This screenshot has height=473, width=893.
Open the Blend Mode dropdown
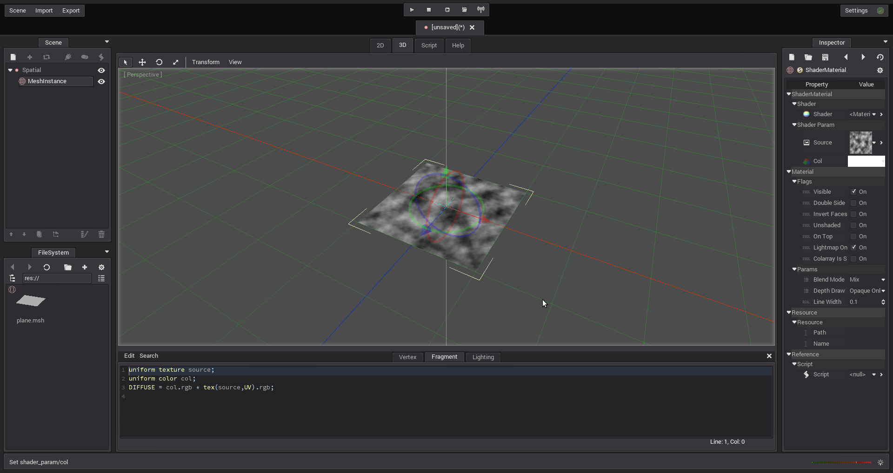(x=866, y=280)
